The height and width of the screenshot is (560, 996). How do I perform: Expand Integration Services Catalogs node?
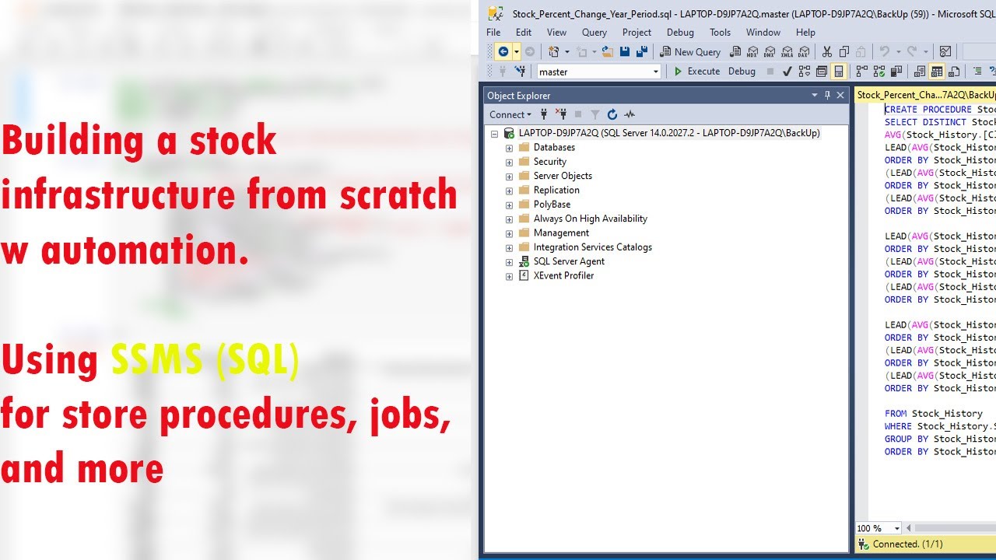click(509, 247)
